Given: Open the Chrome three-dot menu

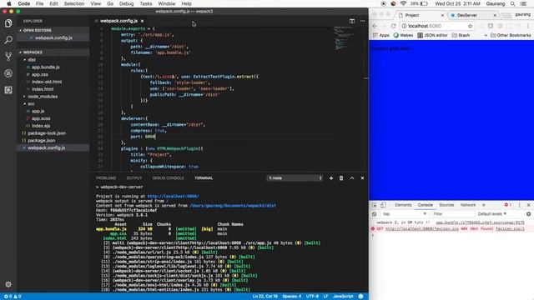Looking at the screenshot, I should tap(528, 26).
